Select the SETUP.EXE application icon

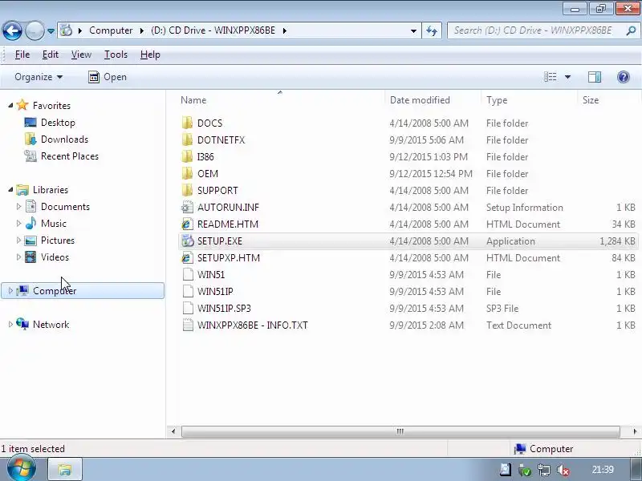point(188,241)
